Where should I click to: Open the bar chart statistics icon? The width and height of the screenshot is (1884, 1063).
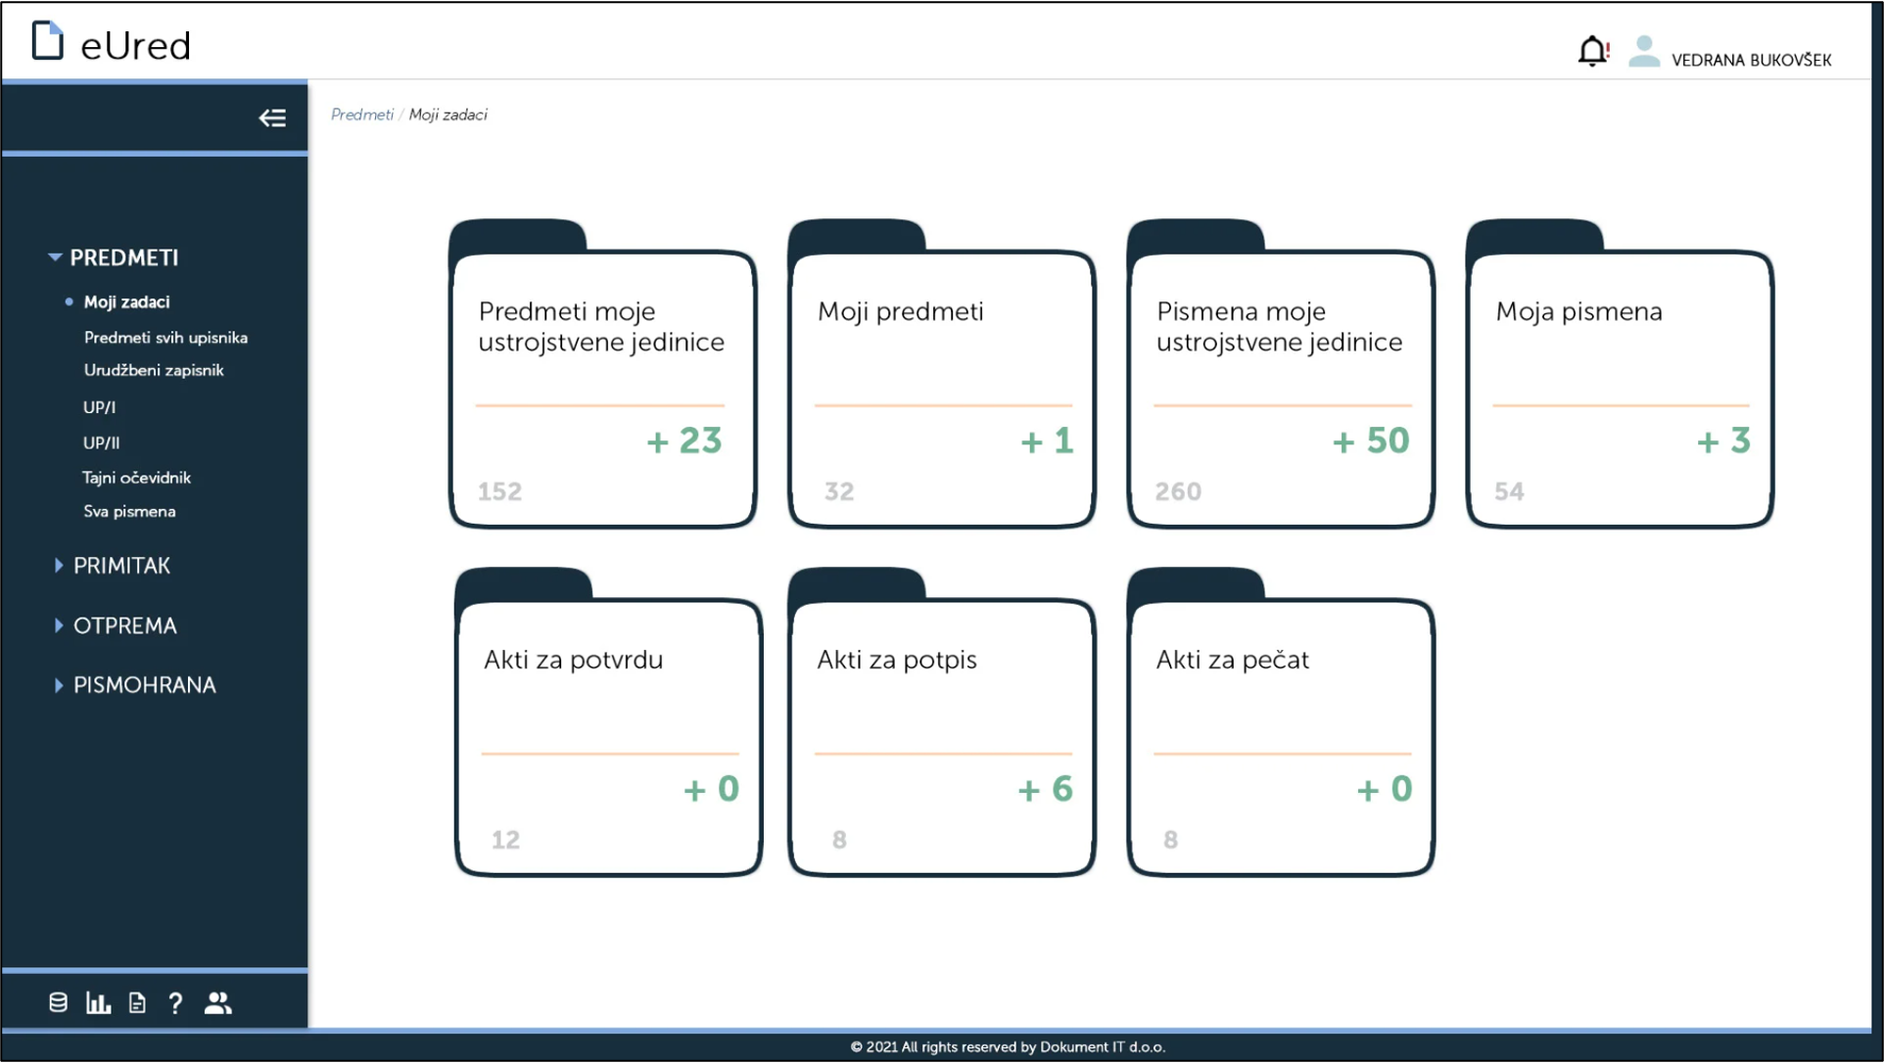pos(98,1002)
